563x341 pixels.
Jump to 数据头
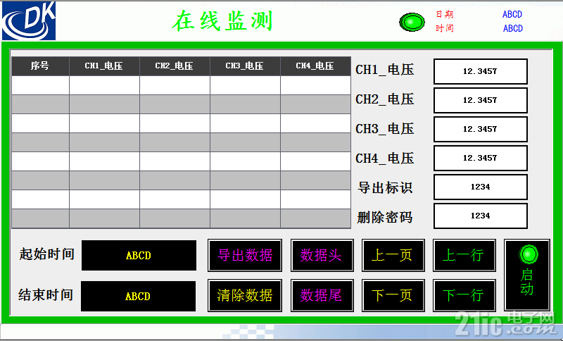[x=322, y=255]
